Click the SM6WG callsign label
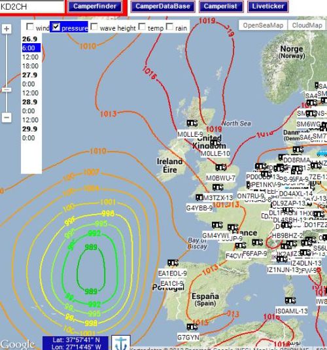 [309, 124]
